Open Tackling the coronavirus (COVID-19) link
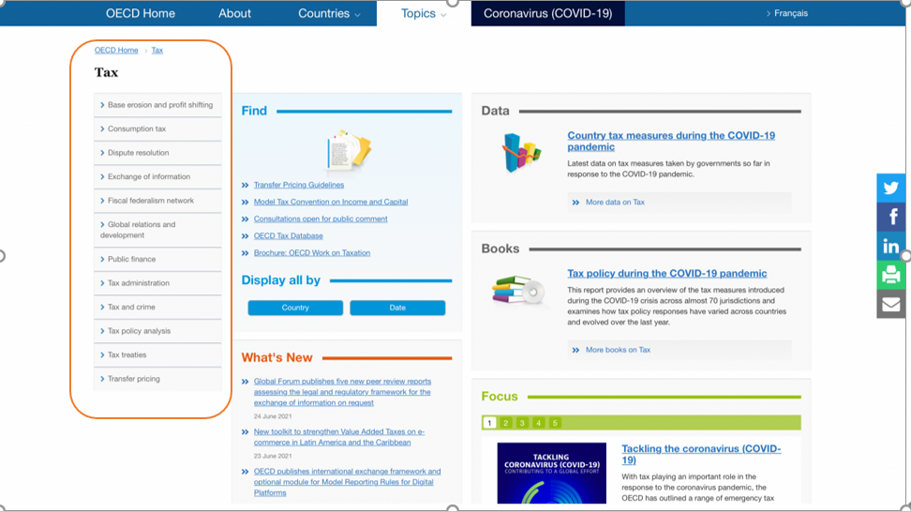This screenshot has width=911, height=512. point(701,454)
